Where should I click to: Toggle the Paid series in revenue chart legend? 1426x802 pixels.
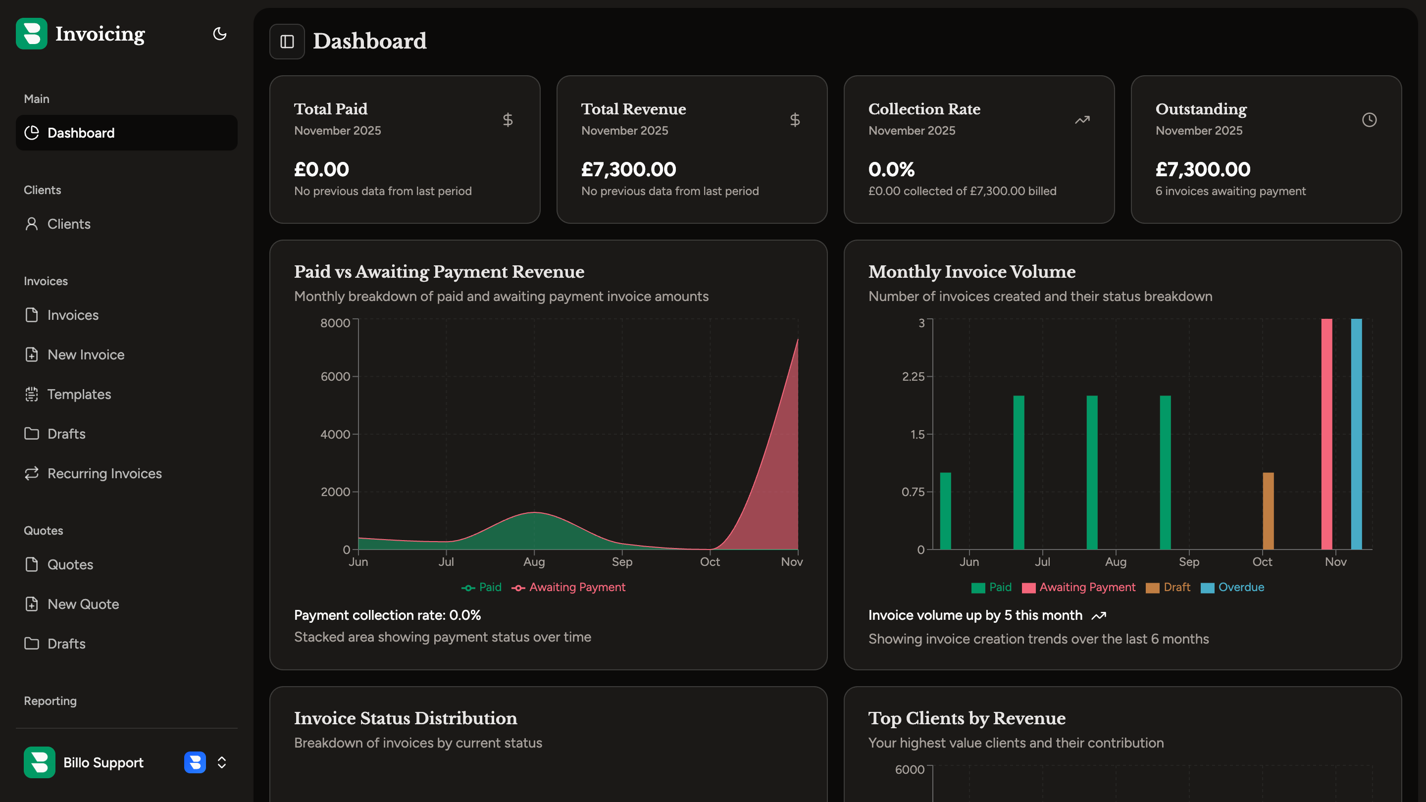tap(482, 587)
